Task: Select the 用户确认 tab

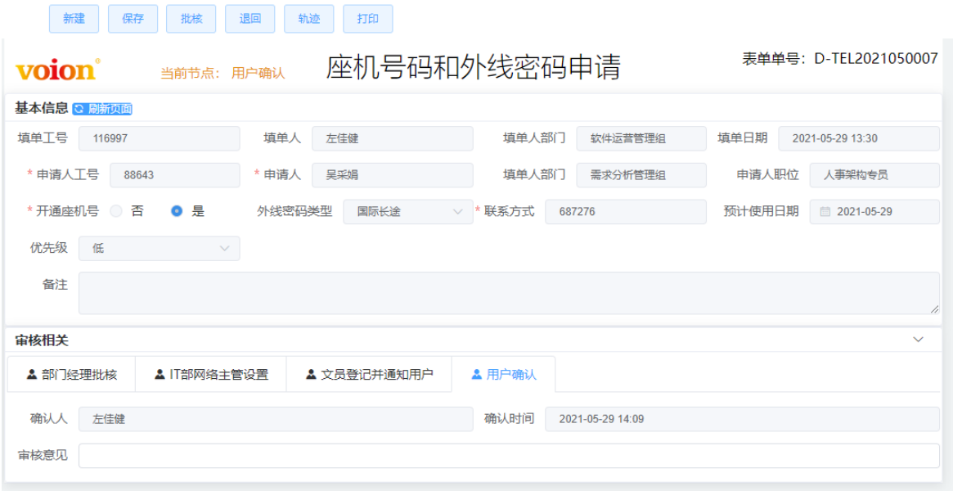Action: 503,374
